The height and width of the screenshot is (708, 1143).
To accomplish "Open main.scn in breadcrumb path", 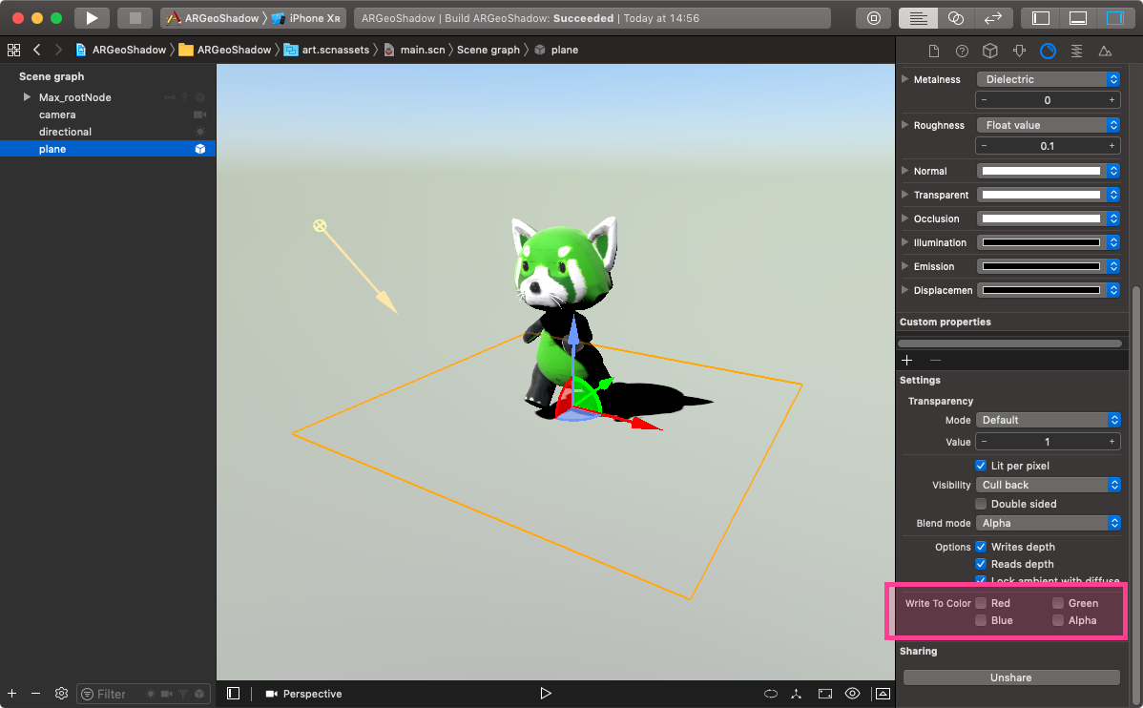I will click(x=414, y=50).
